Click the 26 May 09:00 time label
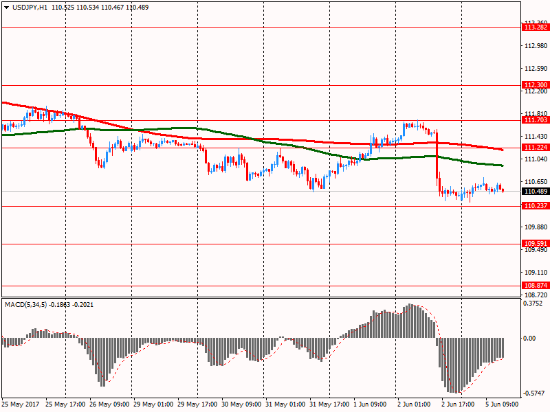 pyautogui.click(x=109, y=404)
